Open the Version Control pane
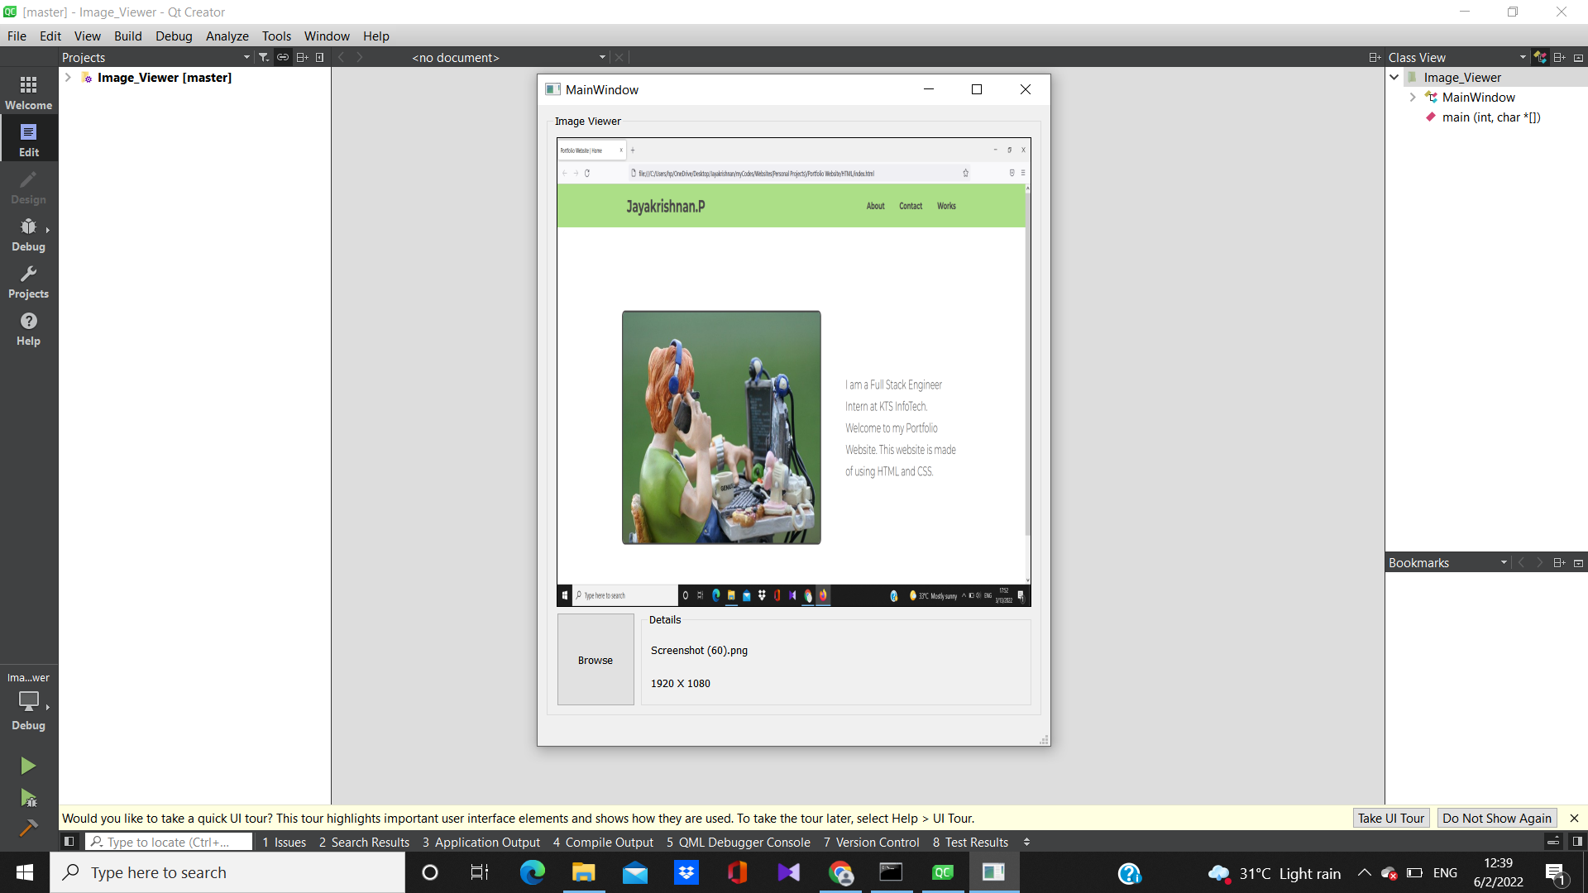This screenshot has height=893, width=1588. 872,842
